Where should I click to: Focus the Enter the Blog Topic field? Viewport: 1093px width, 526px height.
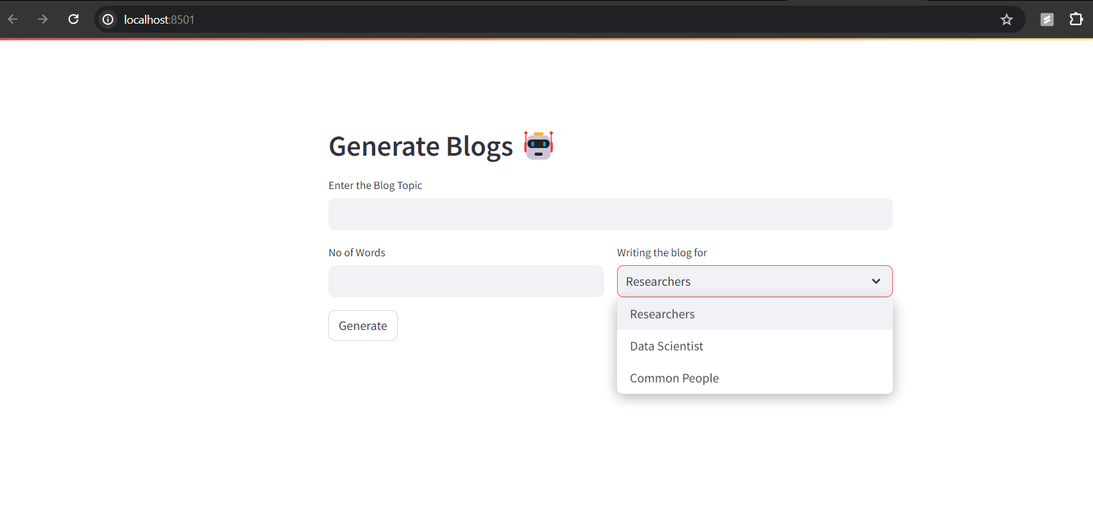coord(610,214)
